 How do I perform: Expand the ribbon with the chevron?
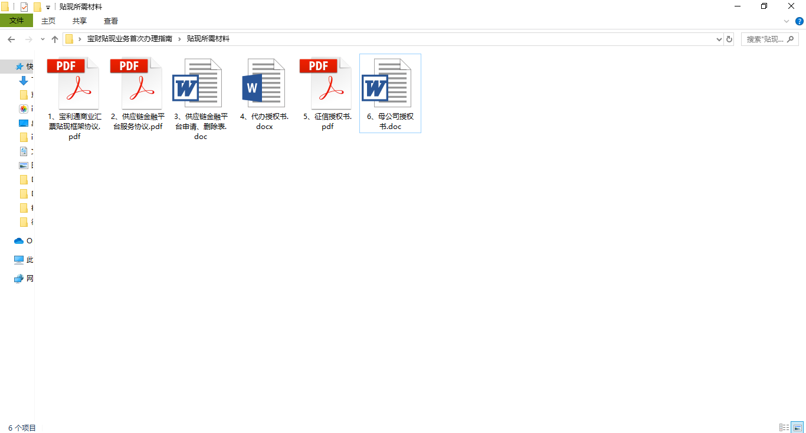tap(787, 21)
